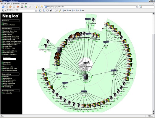Screen dimensions: 155x118
Task: Reload the page with the orange Reload icon
Action: coord(10,7)
